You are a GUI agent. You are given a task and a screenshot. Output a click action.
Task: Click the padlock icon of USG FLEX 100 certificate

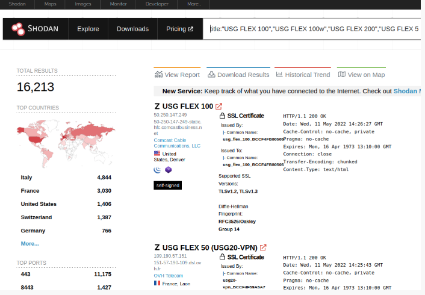(222, 116)
